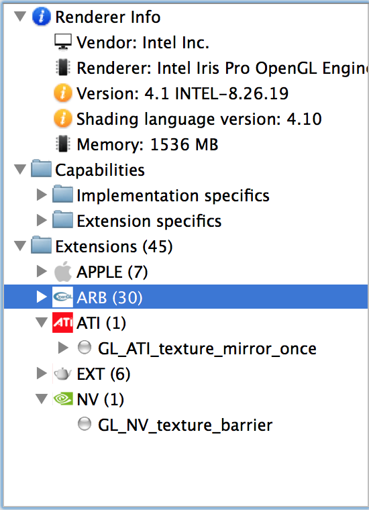Click the monitor icon beside Vendor

pyautogui.click(x=63, y=42)
